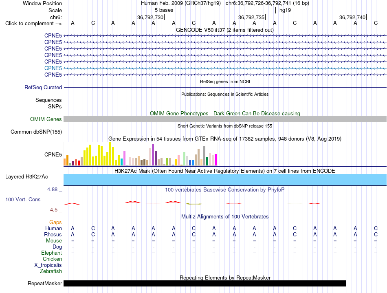Click position marker 36,792,740
Image resolution: width=387 pixels, height=293 pixels.
(352, 17)
